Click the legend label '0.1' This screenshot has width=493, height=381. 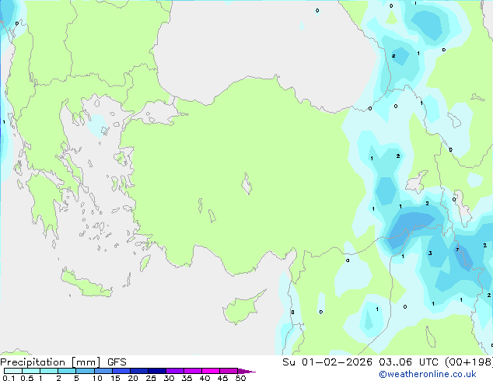click(9, 378)
